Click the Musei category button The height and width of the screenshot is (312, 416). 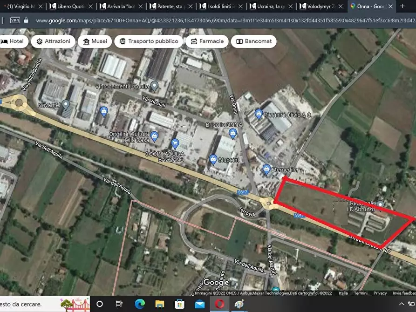pos(95,41)
